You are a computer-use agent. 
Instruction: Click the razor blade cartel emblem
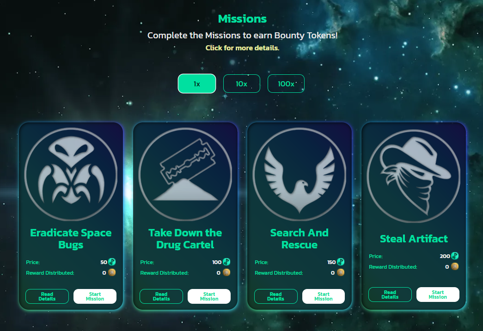pos(185,174)
